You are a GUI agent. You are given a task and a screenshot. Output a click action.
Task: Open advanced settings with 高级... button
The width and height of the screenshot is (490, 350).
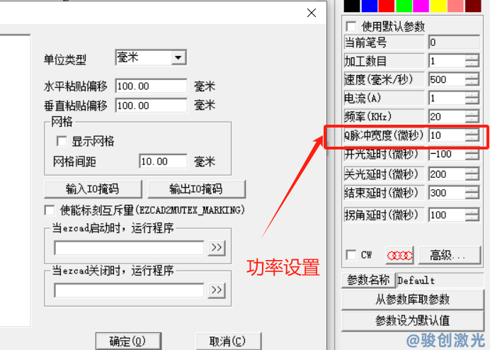pos(450,256)
